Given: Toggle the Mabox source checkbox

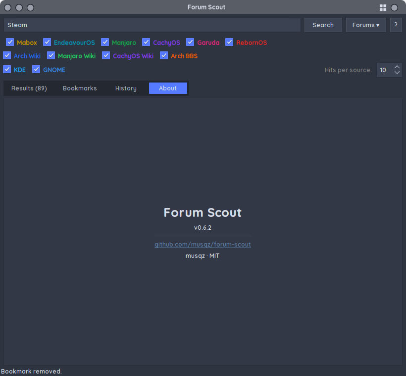Looking at the screenshot, I should pyautogui.click(x=10, y=42).
